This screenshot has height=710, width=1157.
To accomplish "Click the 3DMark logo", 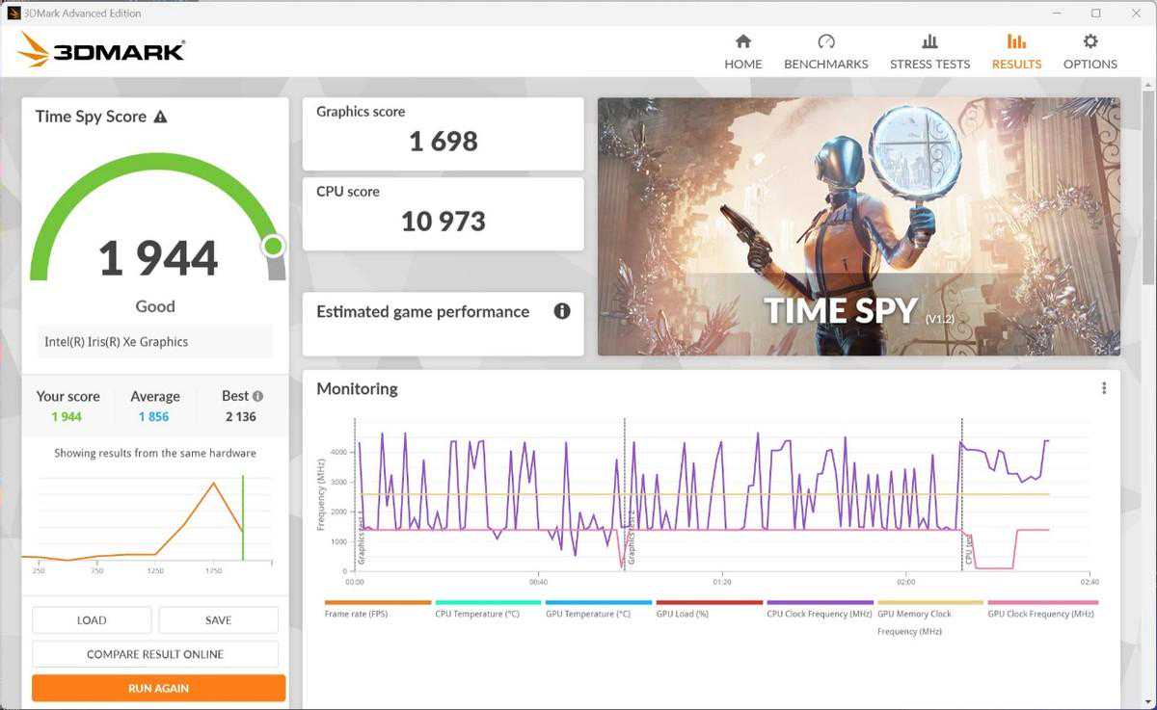I will (101, 51).
